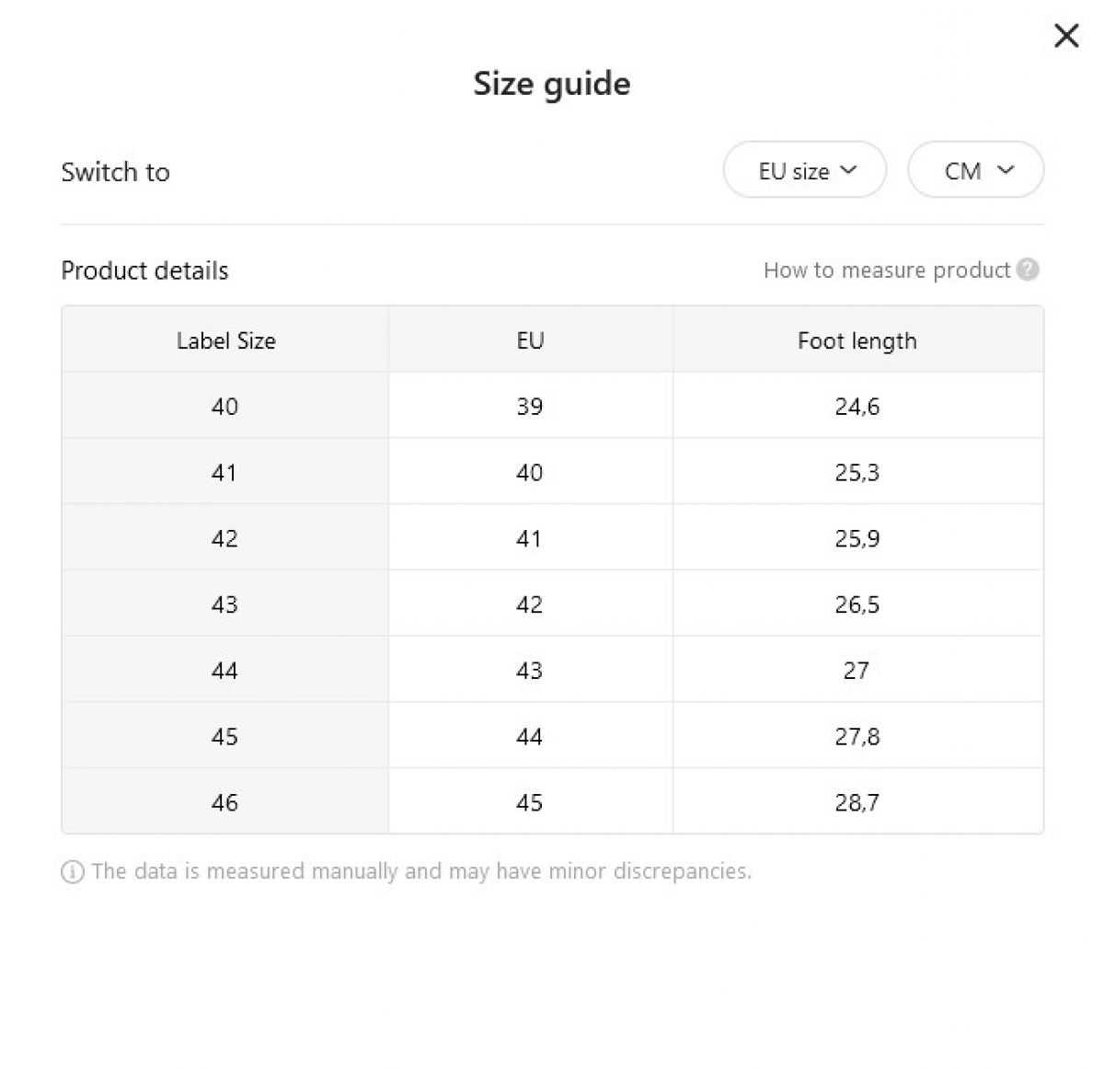Image resolution: width=1104 pixels, height=1070 pixels.
Task: Click the Label Size 46 cell
Action: tap(225, 801)
